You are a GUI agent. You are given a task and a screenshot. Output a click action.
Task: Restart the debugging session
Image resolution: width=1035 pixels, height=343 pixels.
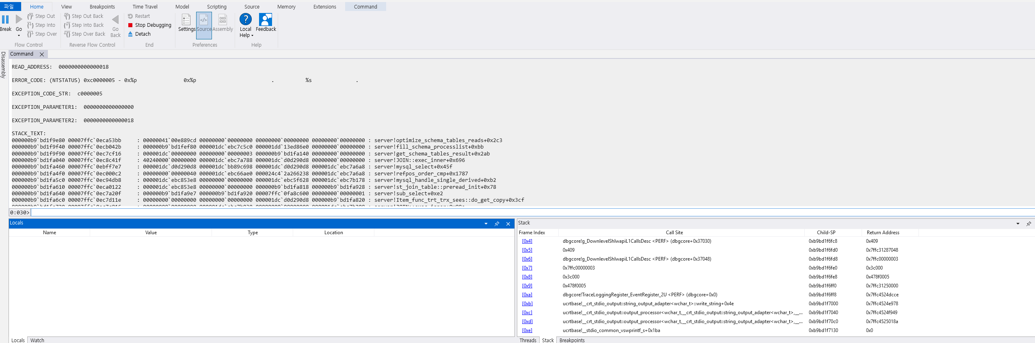pos(139,16)
